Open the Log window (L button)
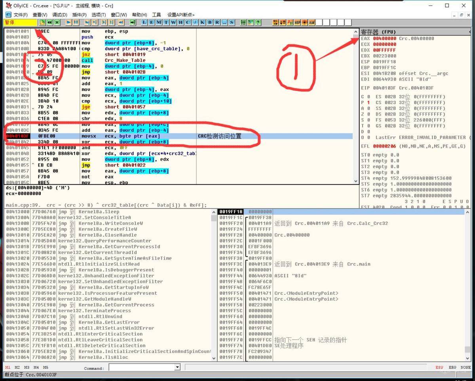Viewport: 475px width, 381px height. (x=144, y=22)
